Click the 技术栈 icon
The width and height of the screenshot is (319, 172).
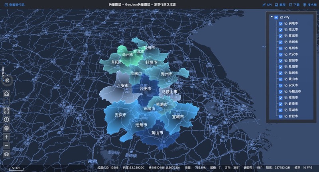pyautogui.click(x=305, y=5)
